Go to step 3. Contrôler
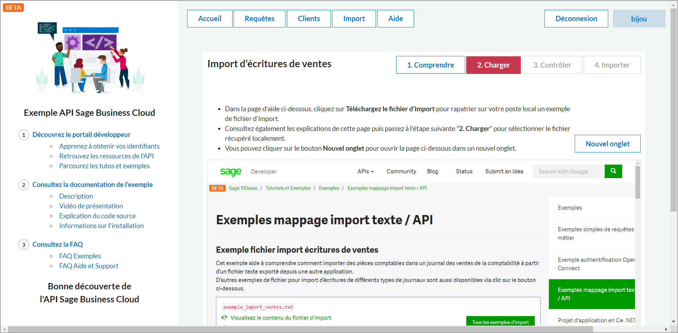This screenshot has width=678, height=333. [552, 65]
